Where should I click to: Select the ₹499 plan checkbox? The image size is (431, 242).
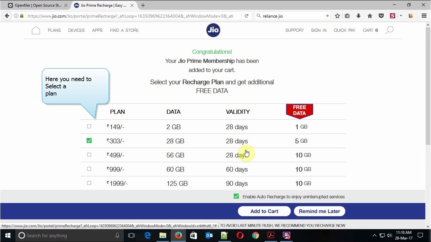(x=89, y=155)
